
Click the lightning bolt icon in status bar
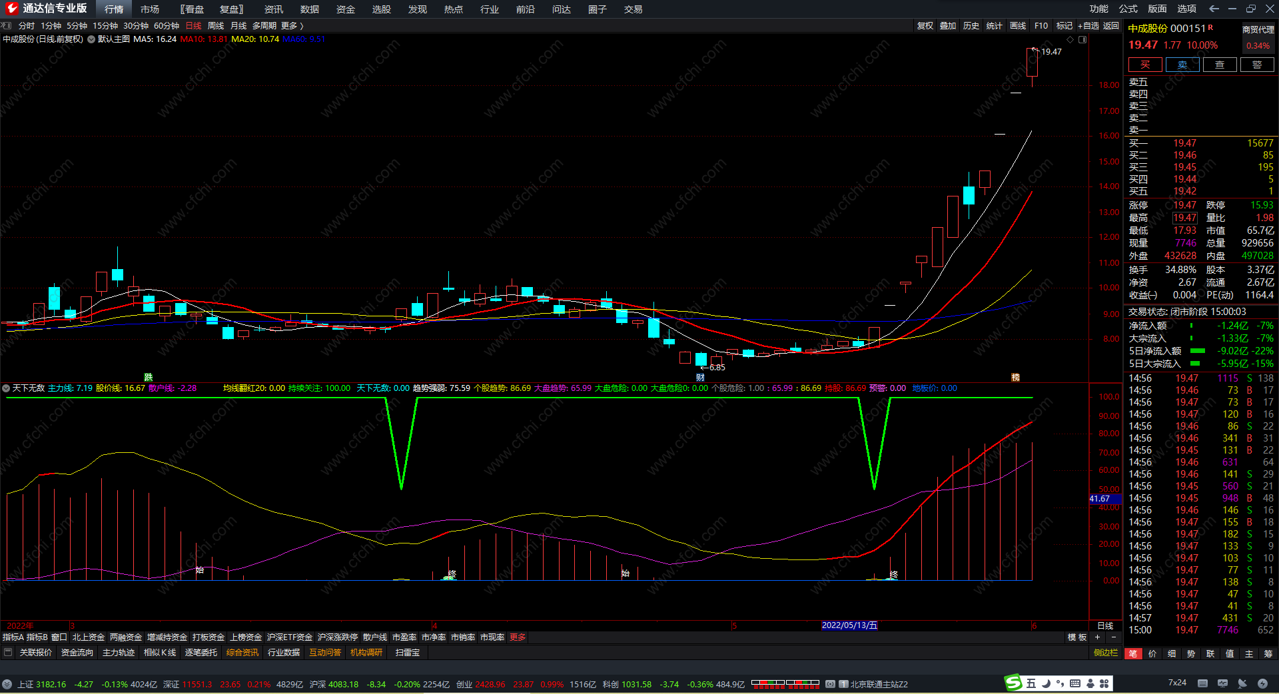1262,683
